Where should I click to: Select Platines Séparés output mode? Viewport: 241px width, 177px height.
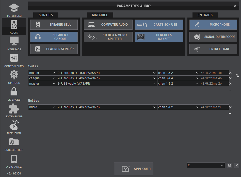pyautogui.click(x=54, y=49)
